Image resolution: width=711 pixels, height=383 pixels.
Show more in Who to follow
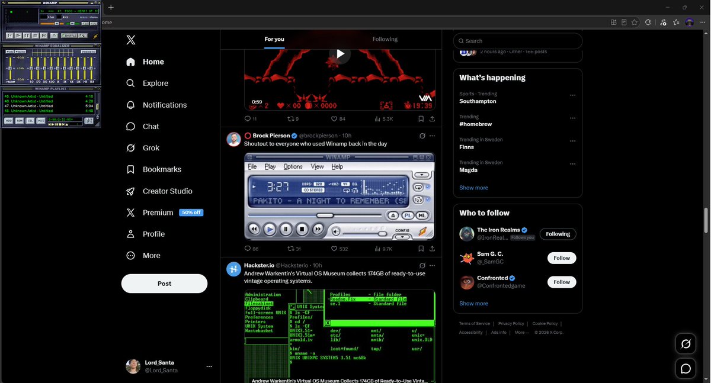pos(473,304)
